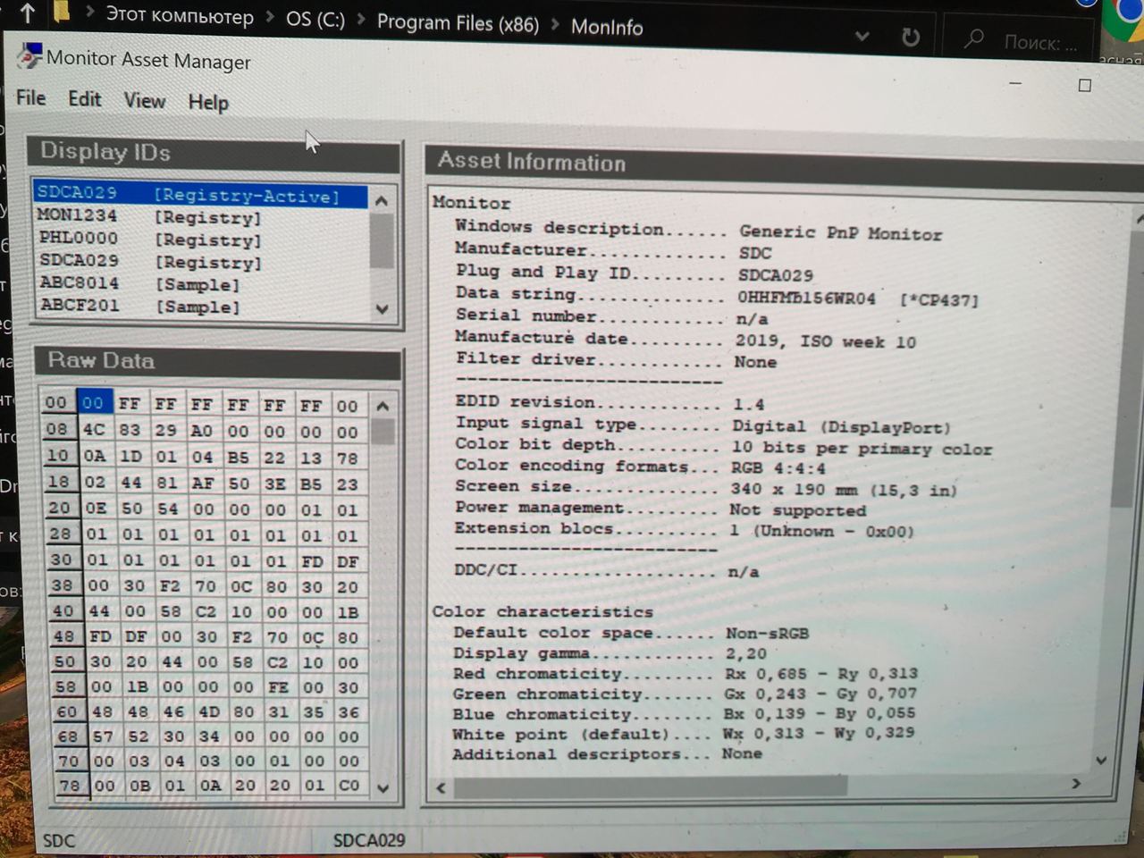The width and height of the screenshot is (1144, 858).
Task: Open the Explorer address history dropdown
Action: 862,36
